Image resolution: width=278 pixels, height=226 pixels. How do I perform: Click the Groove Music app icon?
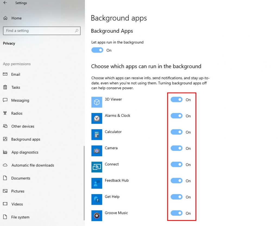coord(97,216)
